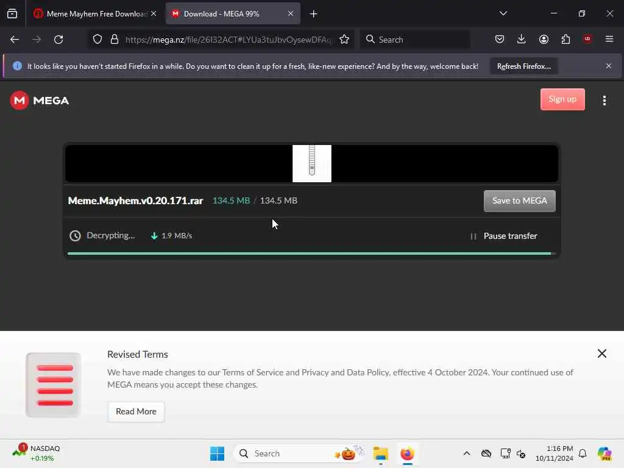The image size is (624, 468).
Task: Dismiss the Firefox refresh notification bar
Action: coord(609,66)
